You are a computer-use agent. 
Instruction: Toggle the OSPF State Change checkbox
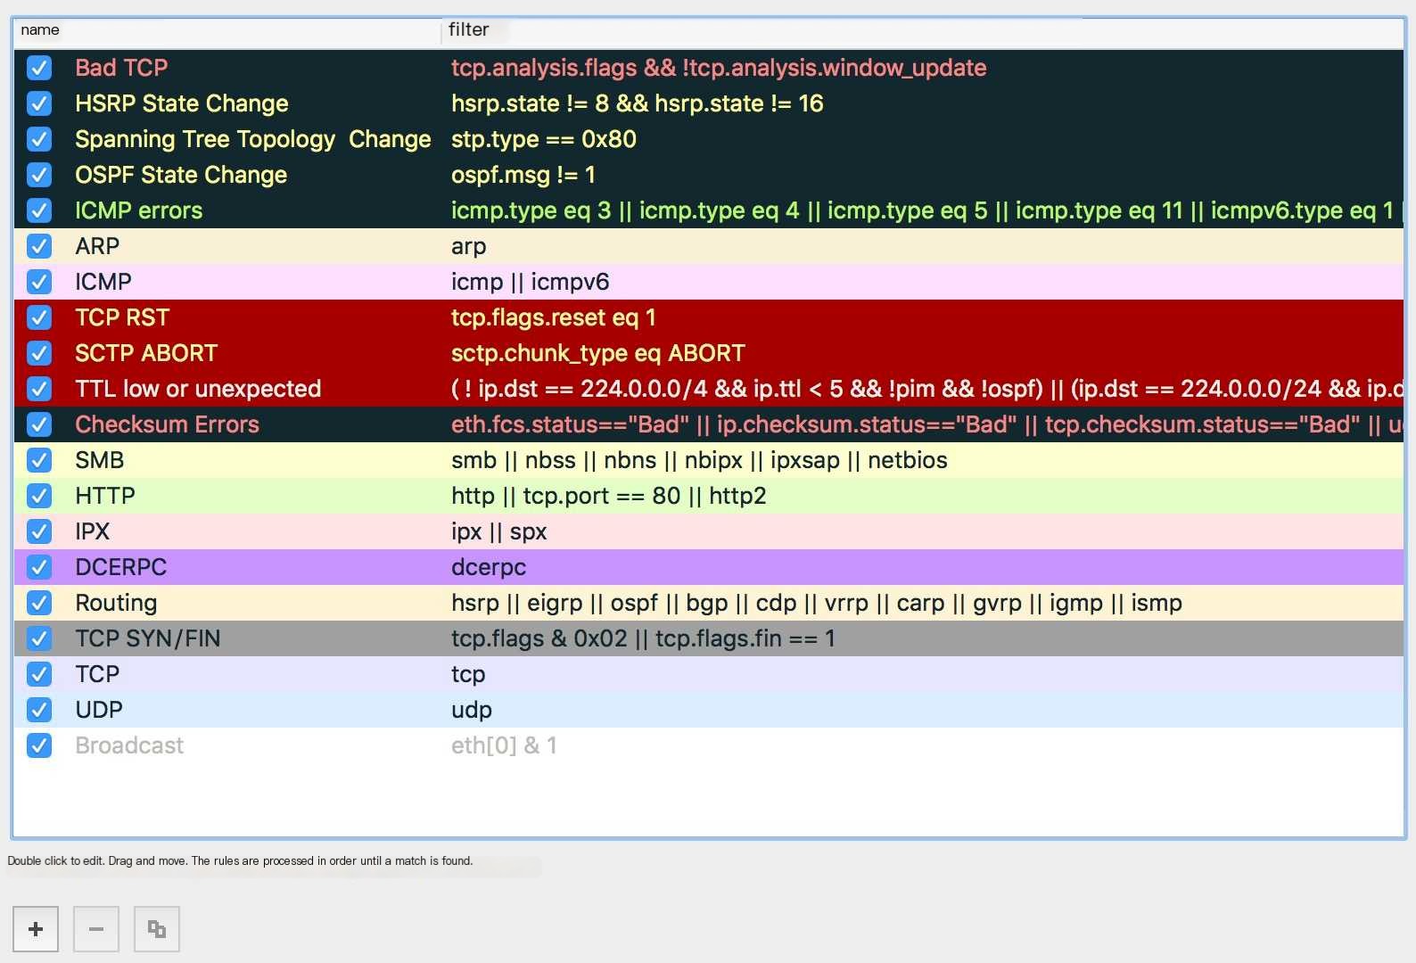click(x=39, y=175)
